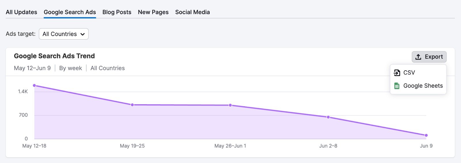Open the Ads target All Countries dropdown
The height and width of the screenshot is (163, 461).
click(63, 34)
